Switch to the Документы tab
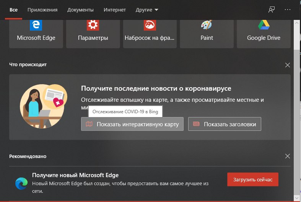This screenshot has width=301, height=202. (80, 10)
